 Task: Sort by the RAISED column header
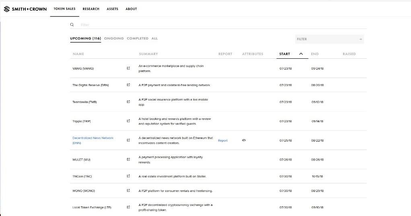pos(349,54)
